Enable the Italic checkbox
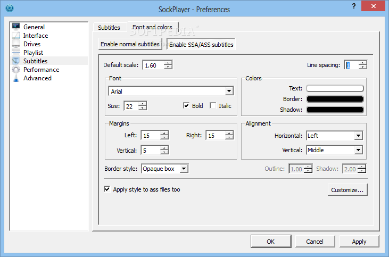The width and height of the screenshot is (389, 257). pos(213,106)
